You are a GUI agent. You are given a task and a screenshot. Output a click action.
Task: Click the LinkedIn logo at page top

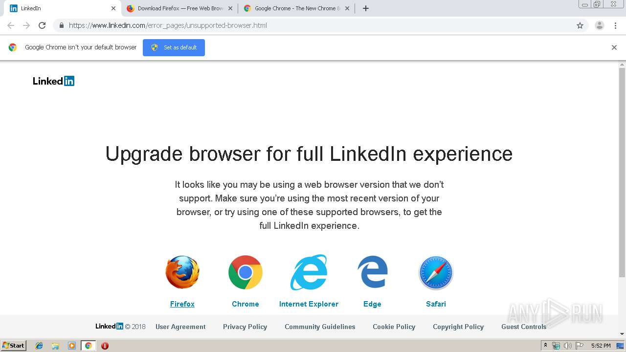pos(53,81)
